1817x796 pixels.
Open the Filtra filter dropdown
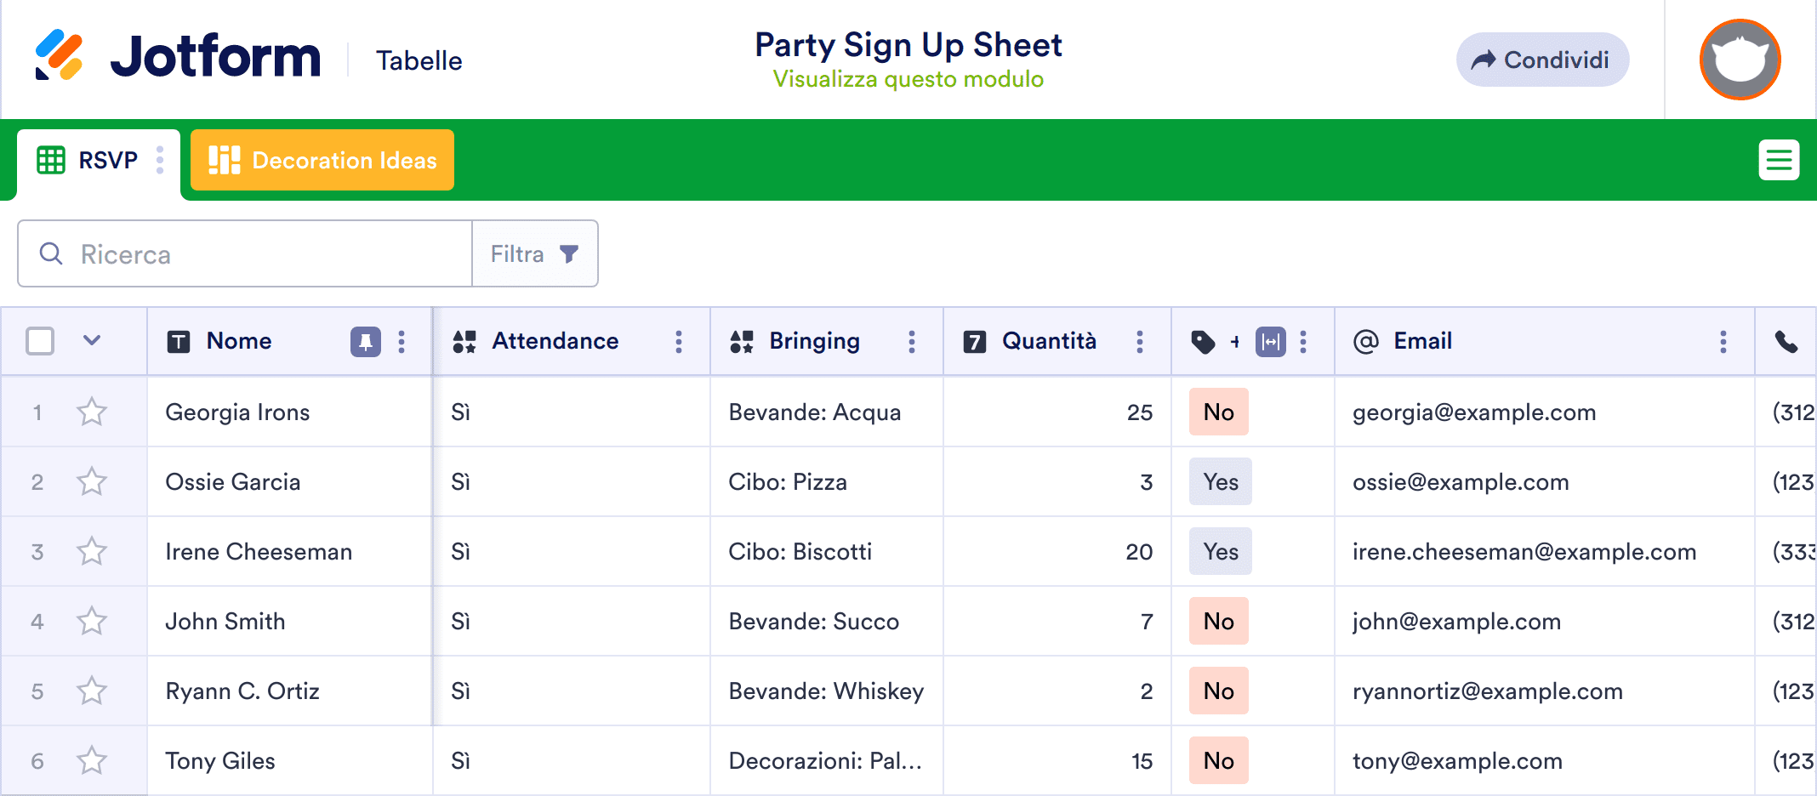click(534, 254)
